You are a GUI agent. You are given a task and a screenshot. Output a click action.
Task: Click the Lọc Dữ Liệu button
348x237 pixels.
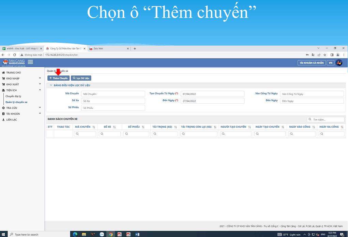click(x=81, y=78)
